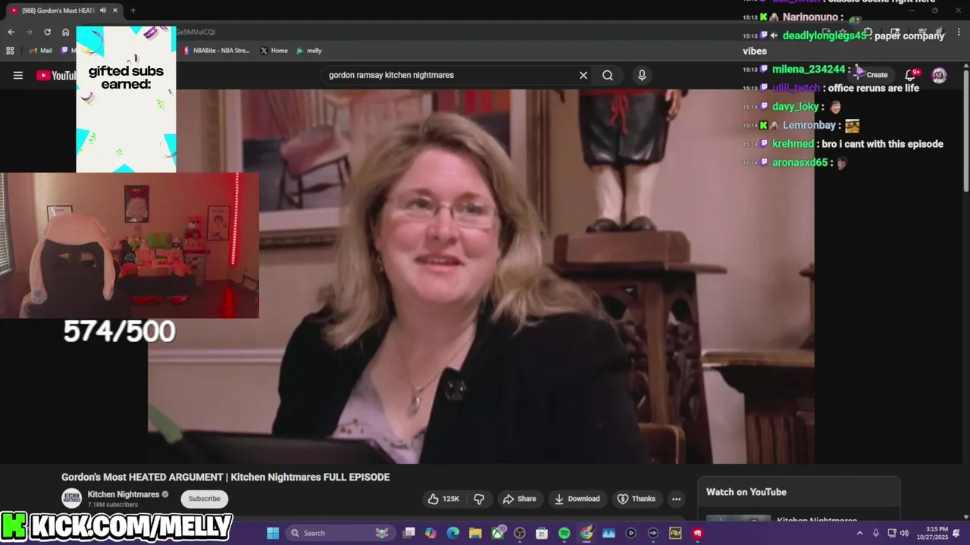Open the YouTube account avatar menu
Image resolution: width=970 pixels, height=545 pixels.
[939, 74]
